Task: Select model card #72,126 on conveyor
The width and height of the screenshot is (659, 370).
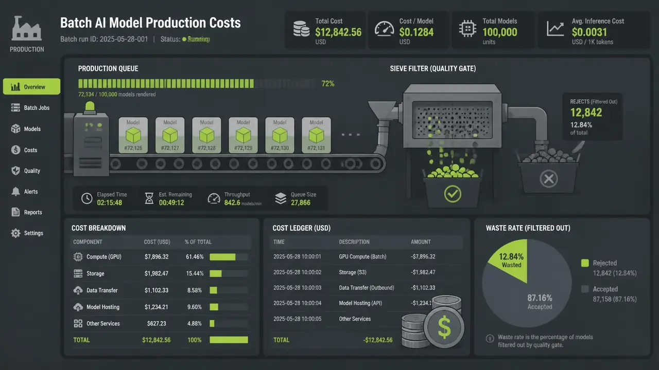Action: pos(133,136)
